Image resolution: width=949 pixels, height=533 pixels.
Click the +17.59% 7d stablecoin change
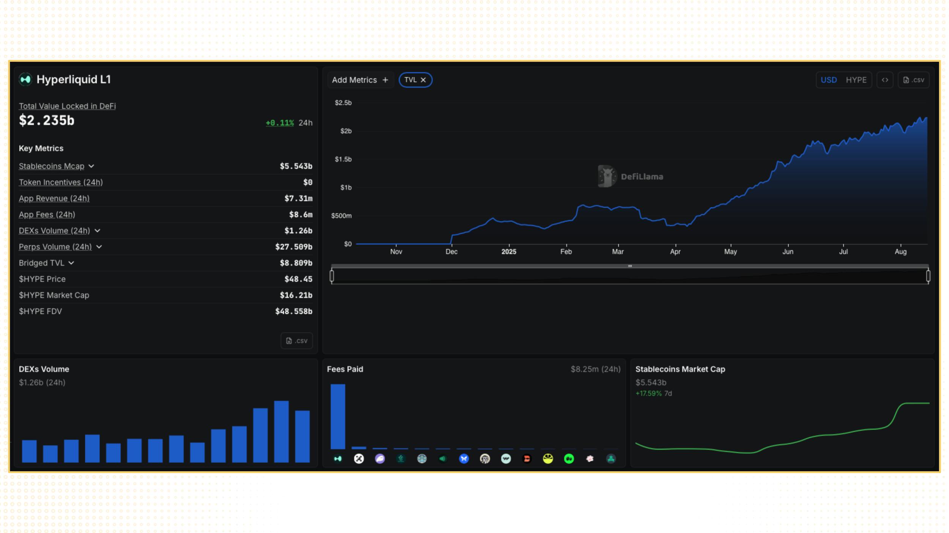click(653, 393)
